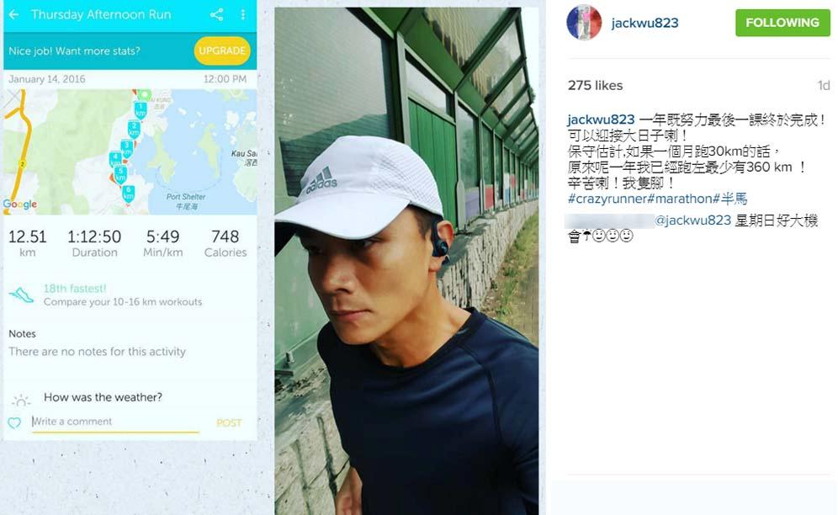Open the #marathon hashtag link
This screenshot has width=838, height=515.
click(680, 199)
